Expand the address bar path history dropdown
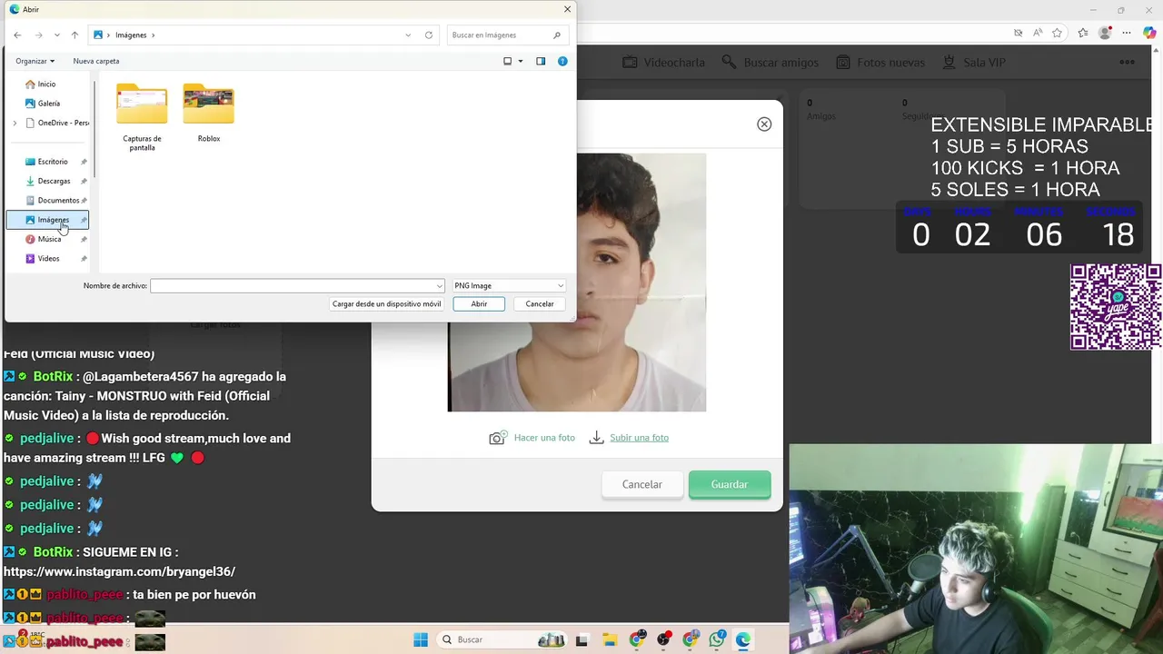The image size is (1163, 654). click(408, 35)
